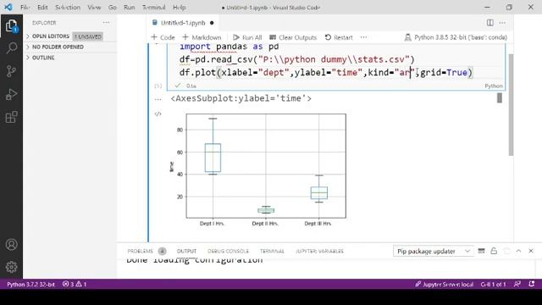Close the bottom panel
The height and width of the screenshot is (305, 542).
pyautogui.click(x=531, y=251)
